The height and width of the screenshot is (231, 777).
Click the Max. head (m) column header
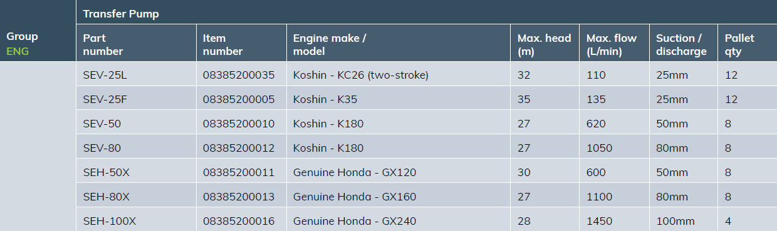(x=544, y=44)
